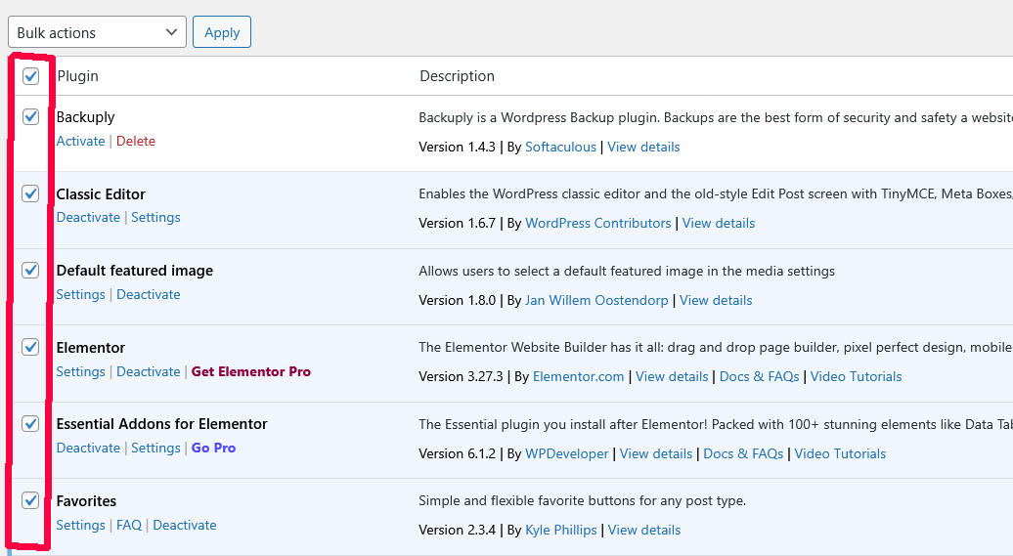Click the Description column header
This screenshot has width=1013, height=556.
pyautogui.click(x=458, y=76)
